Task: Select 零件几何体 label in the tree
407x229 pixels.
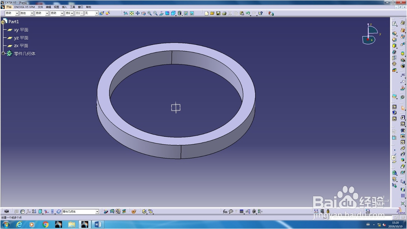Action: [x=25, y=54]
